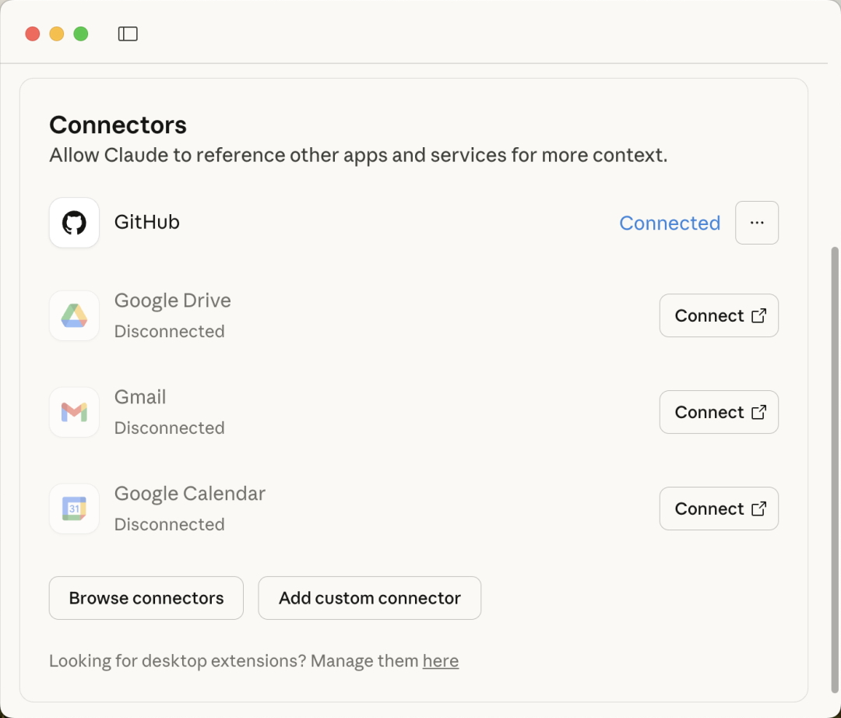This screenshot has width=841, height=718.
Task: Click the Gmail logo icon
Action: pos(74,413)
